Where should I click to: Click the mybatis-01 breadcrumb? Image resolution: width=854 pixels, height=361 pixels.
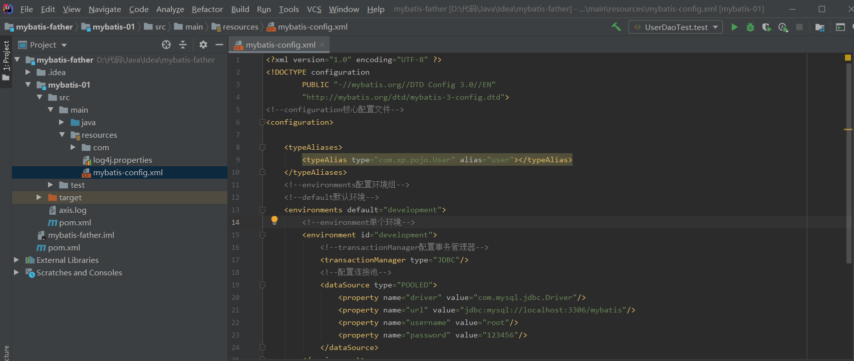coord(108,27)
